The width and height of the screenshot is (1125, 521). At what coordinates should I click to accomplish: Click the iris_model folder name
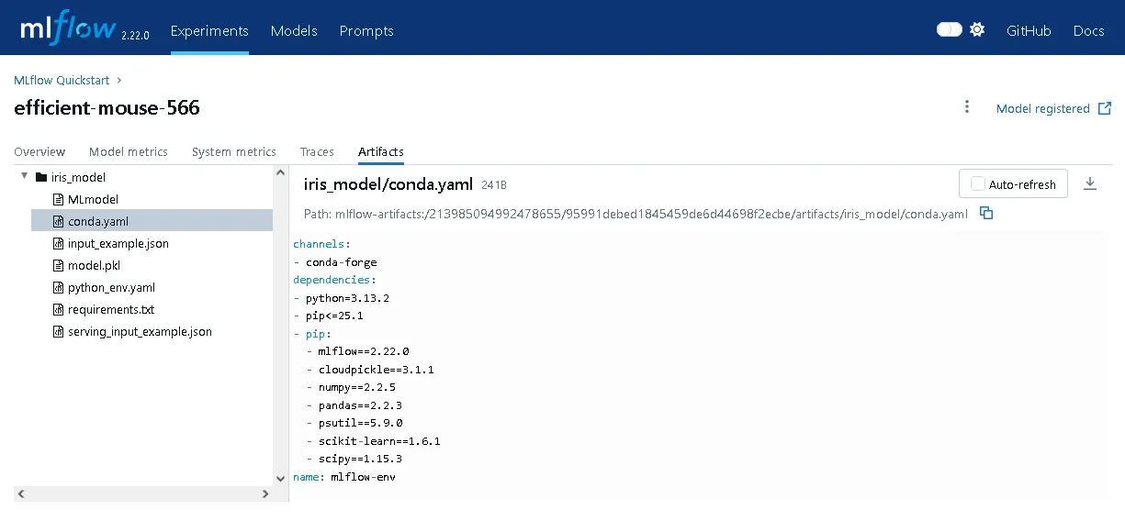click(78, 177)
